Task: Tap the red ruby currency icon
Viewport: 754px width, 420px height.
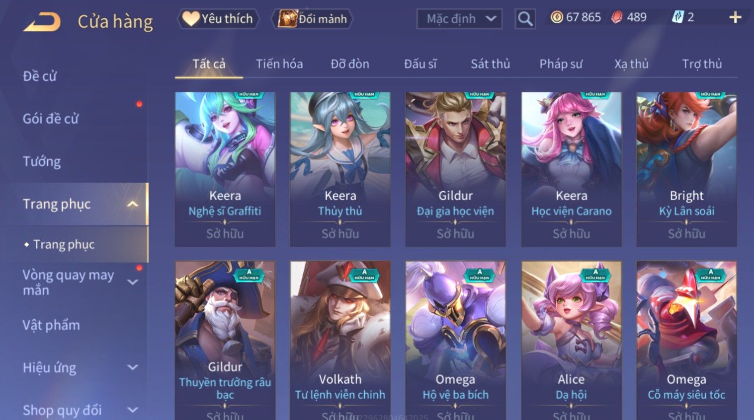Action: (617, 17)
